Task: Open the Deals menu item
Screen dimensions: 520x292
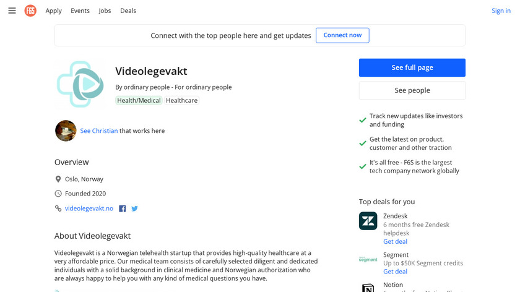Action: pyautogui.click(x=128, y=11)
